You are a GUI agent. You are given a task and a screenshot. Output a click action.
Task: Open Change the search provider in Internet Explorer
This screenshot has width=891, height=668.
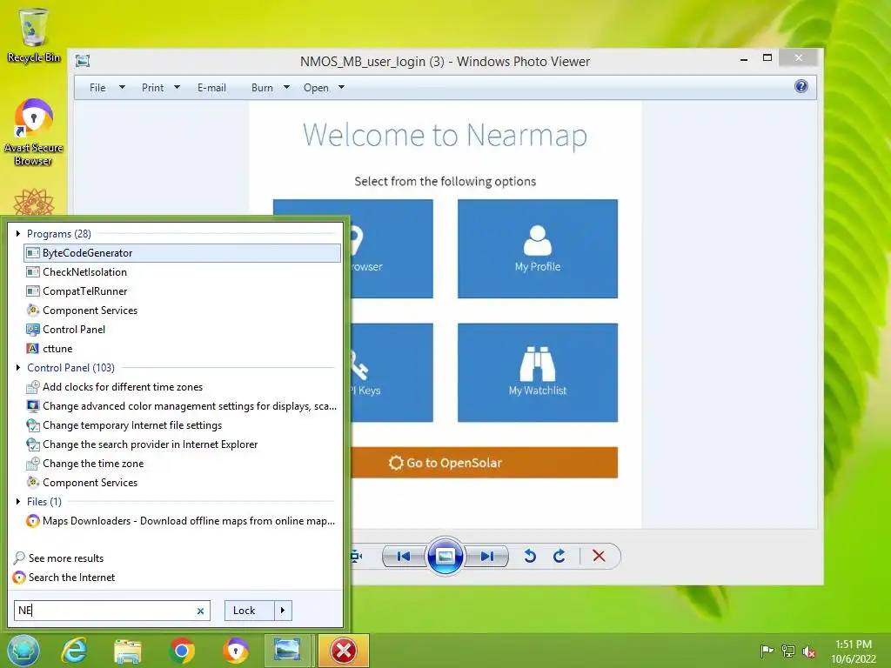point(182,444)
